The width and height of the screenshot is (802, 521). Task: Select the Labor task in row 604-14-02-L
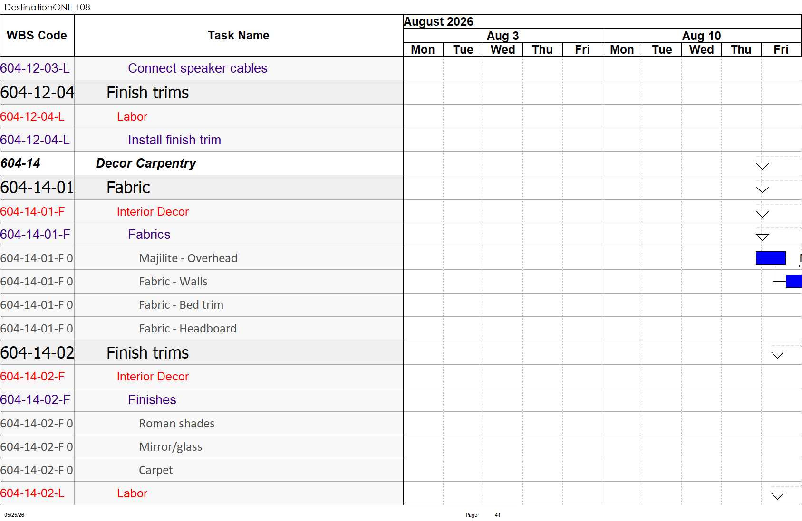pos(132,493)
